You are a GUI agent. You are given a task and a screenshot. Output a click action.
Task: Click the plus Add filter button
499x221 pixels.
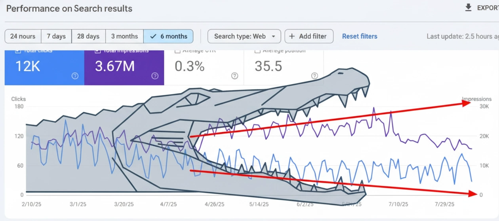[x=309, y=36]
